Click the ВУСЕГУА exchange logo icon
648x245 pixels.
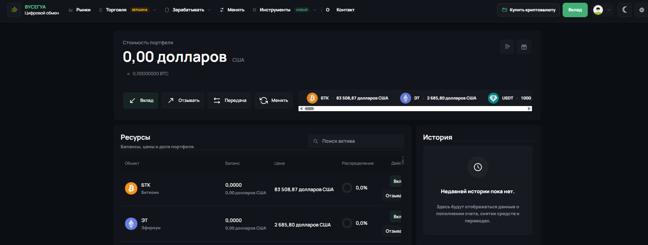pyautogui.click(x=14, y=10)
